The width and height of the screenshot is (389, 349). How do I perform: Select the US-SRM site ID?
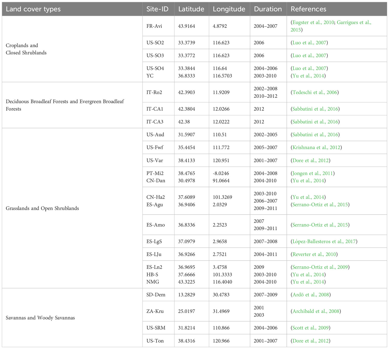pyautogui.click(x=156, y=328)
